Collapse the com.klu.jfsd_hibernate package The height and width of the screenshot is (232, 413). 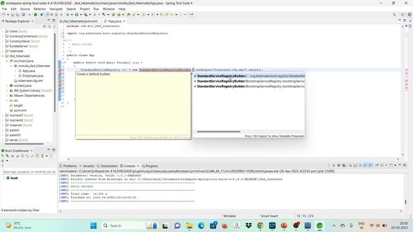coord(11,66)
